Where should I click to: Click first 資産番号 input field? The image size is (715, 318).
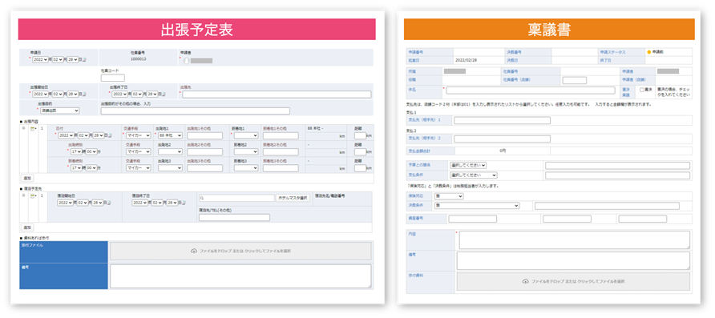pyautogui.click(x=472, y=219)
